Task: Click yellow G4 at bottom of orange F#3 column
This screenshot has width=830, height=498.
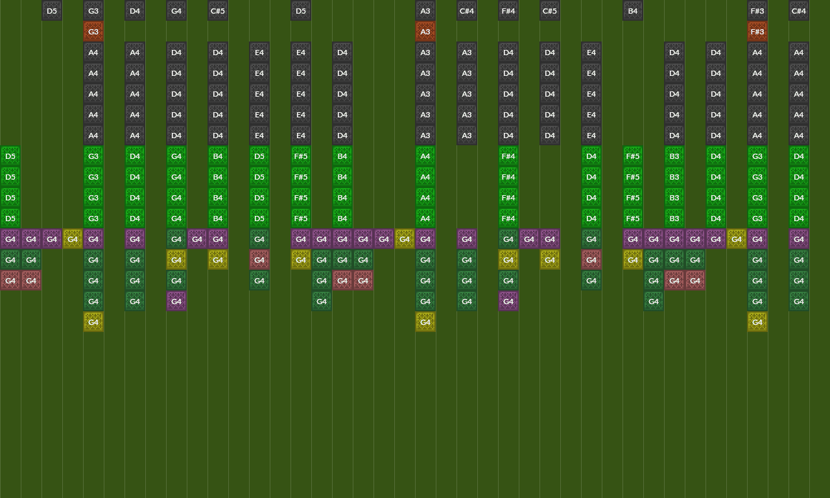Action: pos(757,322)
